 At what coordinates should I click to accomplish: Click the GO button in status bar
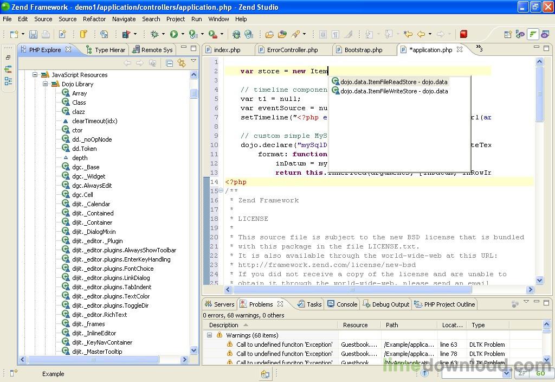pos(540,373)
